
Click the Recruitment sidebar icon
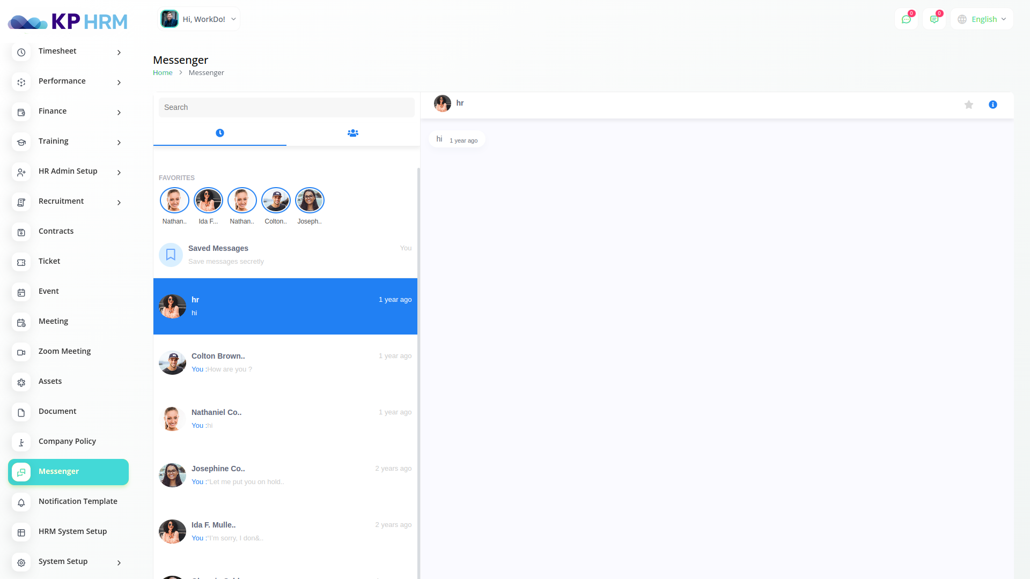point(21,203)
